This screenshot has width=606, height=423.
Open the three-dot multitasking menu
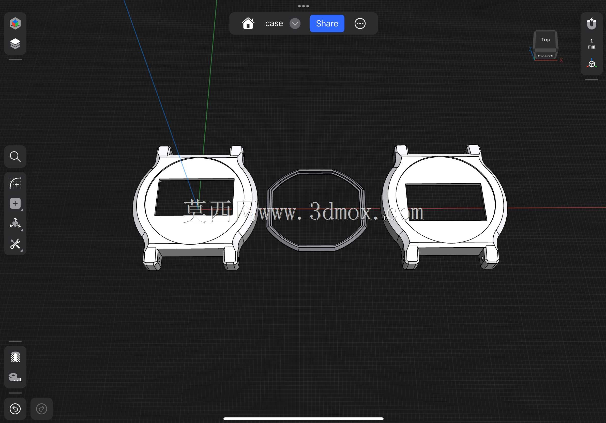[x=303, y=6]
